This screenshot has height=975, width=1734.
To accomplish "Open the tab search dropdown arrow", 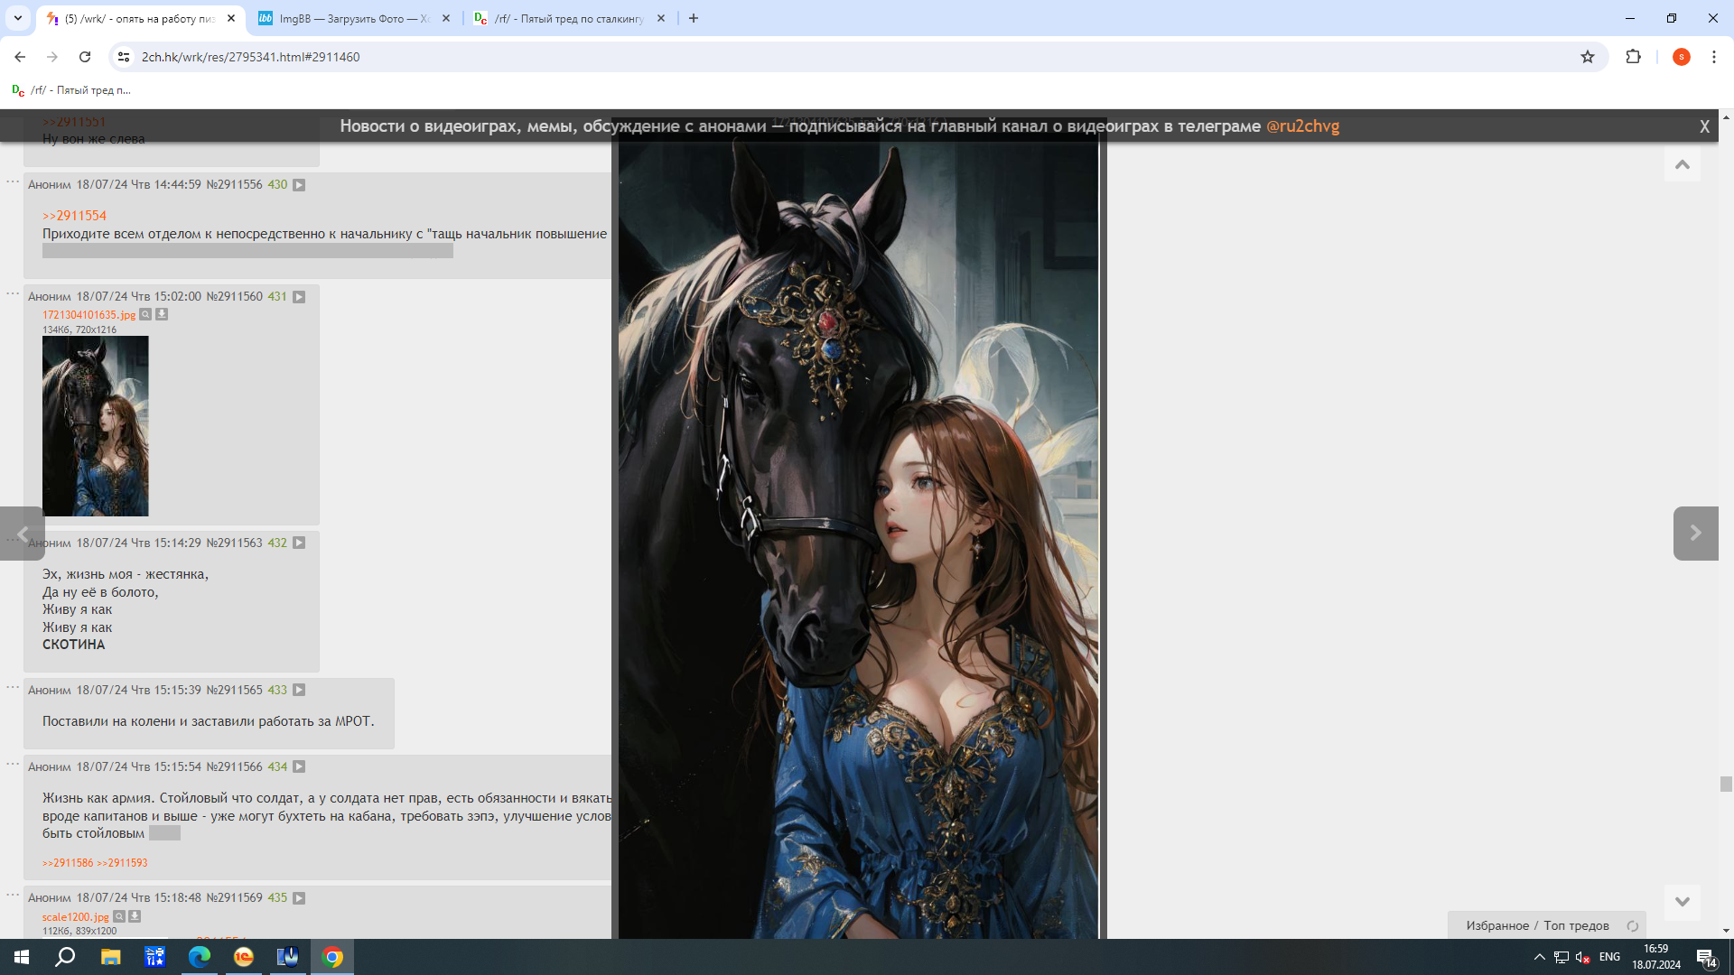I will tap(18, 18).
